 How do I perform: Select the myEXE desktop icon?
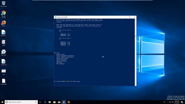pyautogui.click(x=3, y=43)
